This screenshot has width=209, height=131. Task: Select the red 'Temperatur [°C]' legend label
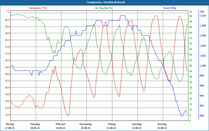(38, 8)
